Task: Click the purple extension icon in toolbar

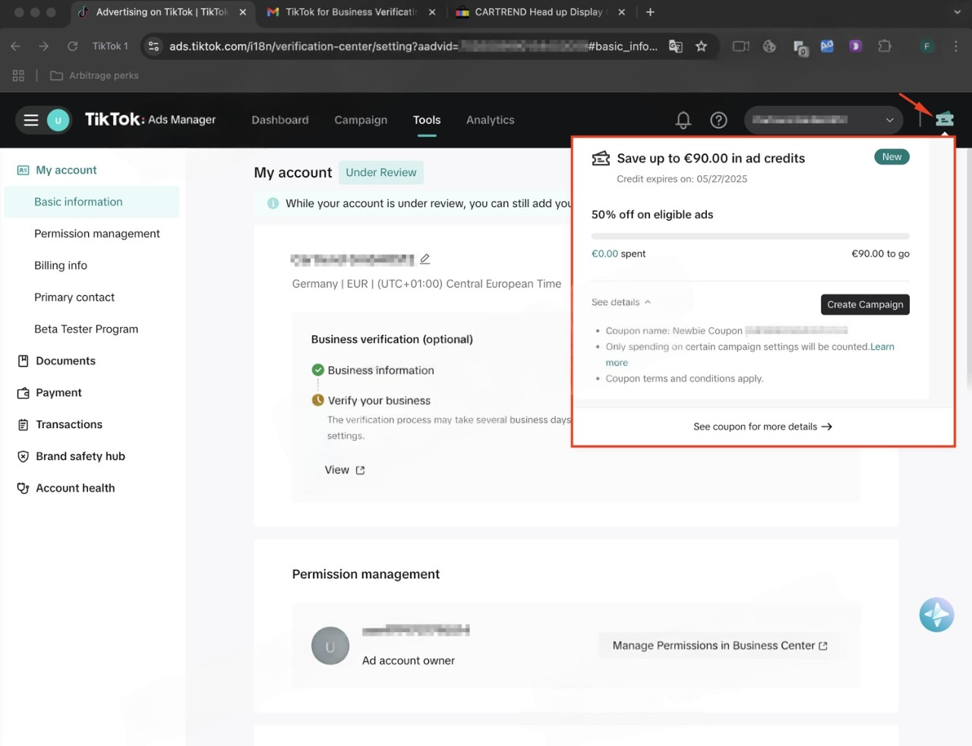Action: [x=855, y=46]
